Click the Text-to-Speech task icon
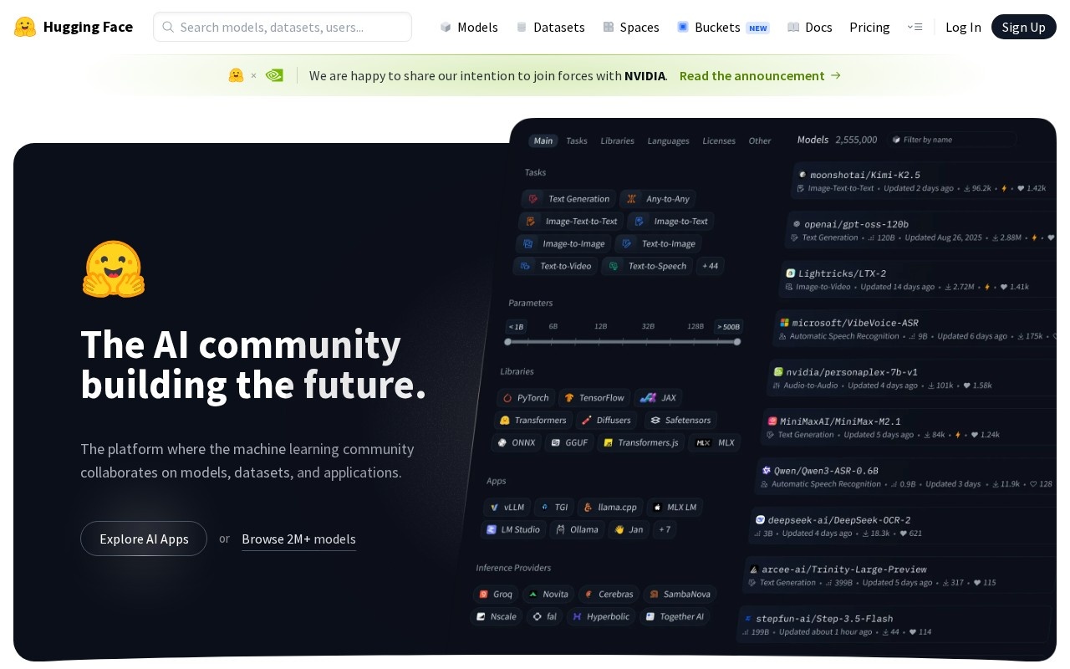 614,266
